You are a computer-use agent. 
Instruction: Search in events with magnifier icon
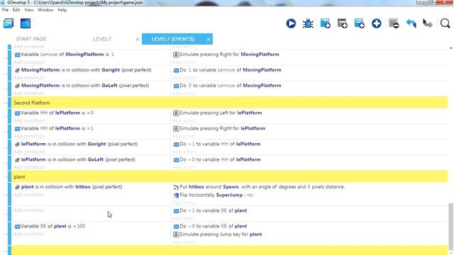point(445,23)
